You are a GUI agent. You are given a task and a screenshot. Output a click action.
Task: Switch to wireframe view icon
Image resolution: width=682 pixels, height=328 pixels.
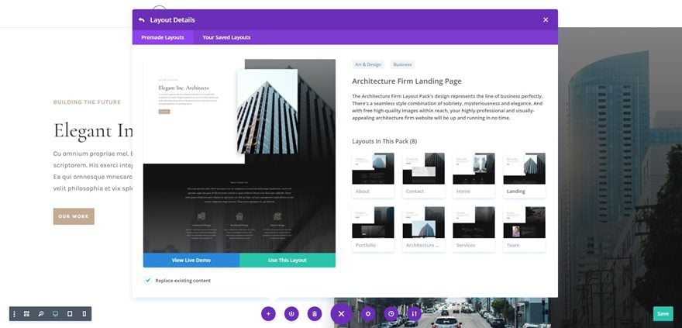coord(26,313)
